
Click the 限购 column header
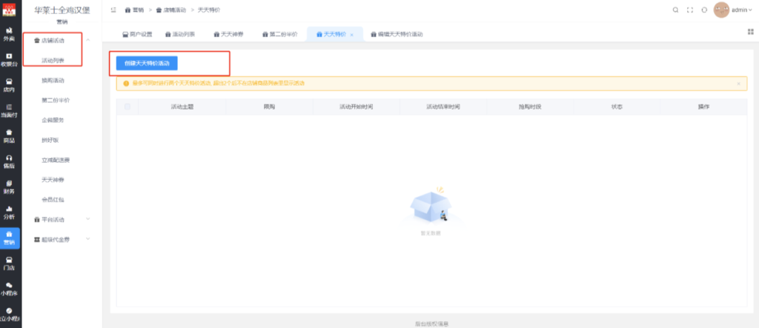269,107
